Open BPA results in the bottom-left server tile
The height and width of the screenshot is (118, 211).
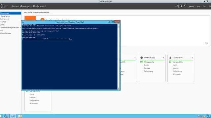click(x=34, y=103)
